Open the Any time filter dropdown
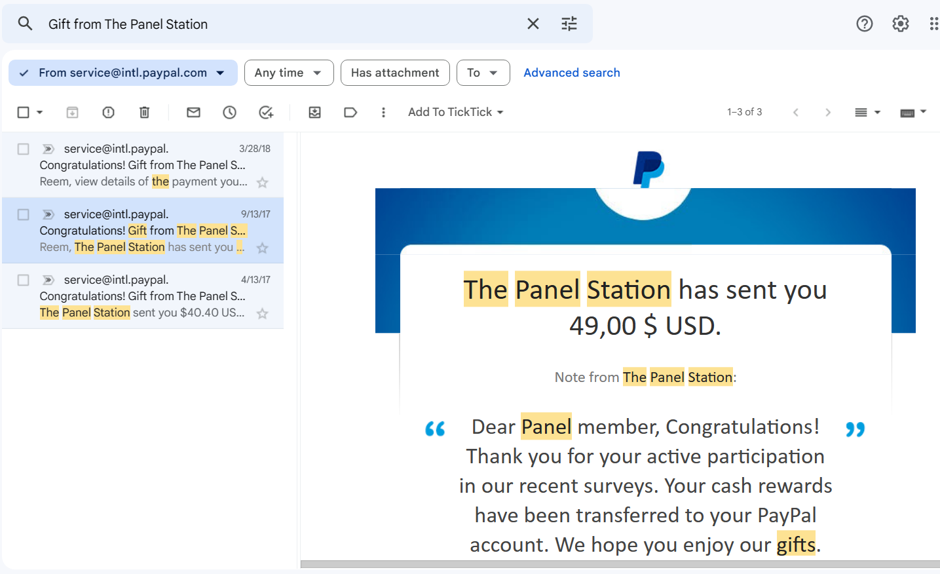This screenshot has width=940, height=574. [x=289, y=73]
